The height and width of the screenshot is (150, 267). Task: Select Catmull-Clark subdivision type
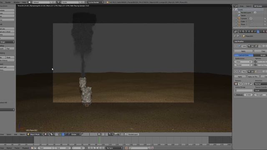pos(244,55)
